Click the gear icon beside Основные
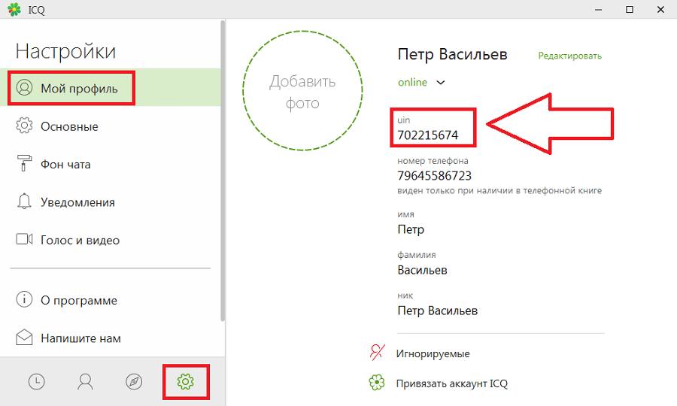Image resolution: width=677 pixels, height=406 pixels. coord(24,126)
